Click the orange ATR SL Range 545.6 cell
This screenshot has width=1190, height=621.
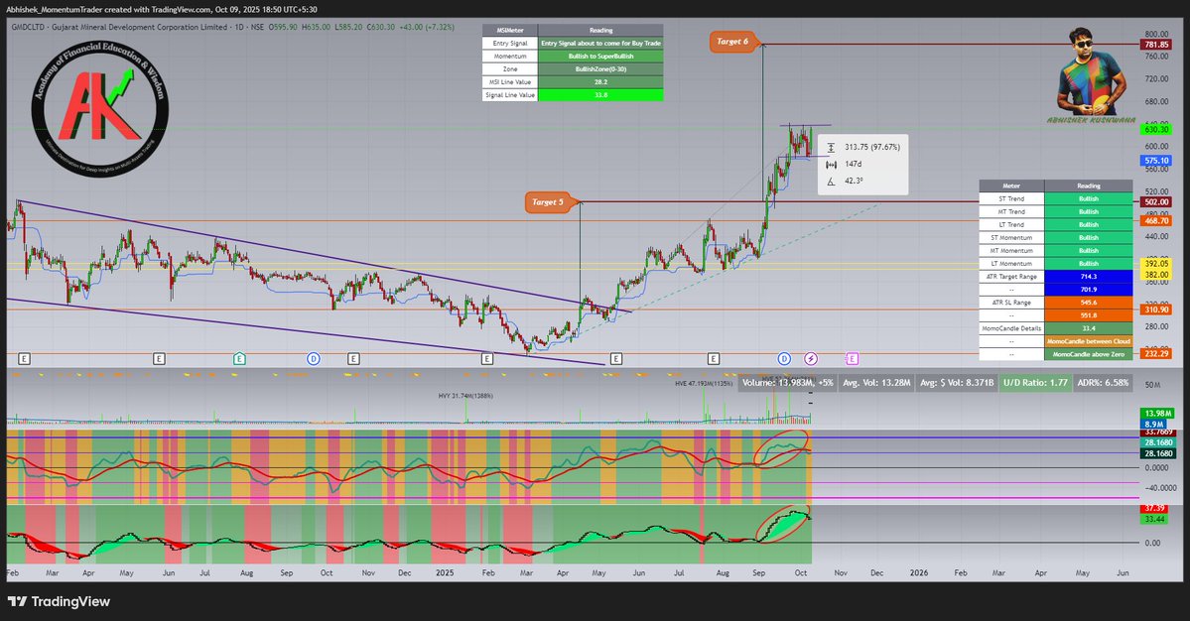click(1089, 303)
